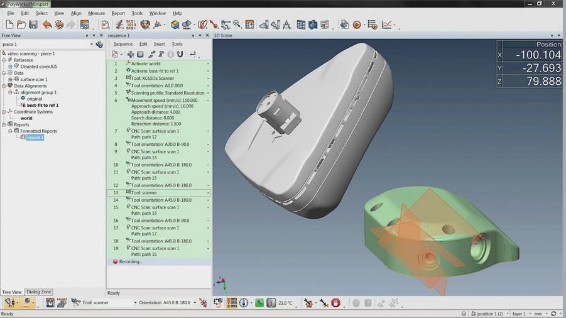The height and width of the screenshot is (318, 566).
Task: Click the Save project icon in the toolbar
Action: [x=33, y=25]
